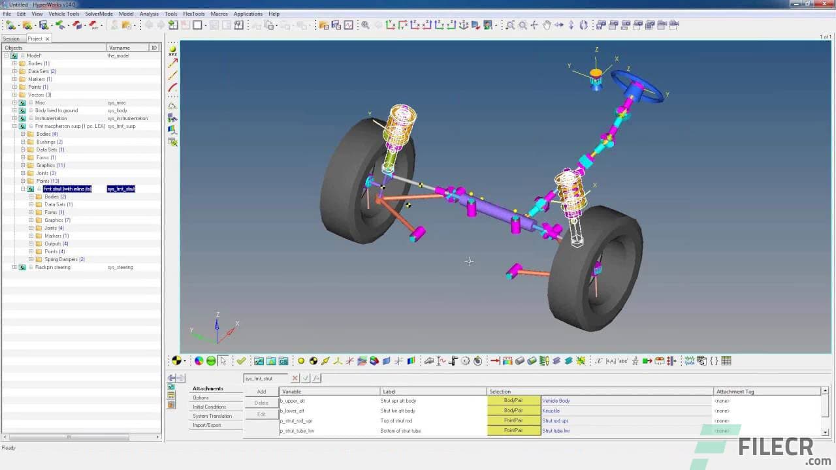Click the magnifier zoom icon in the top toolbar
This screenshot has height=470, width=836.
click(510, 25)
